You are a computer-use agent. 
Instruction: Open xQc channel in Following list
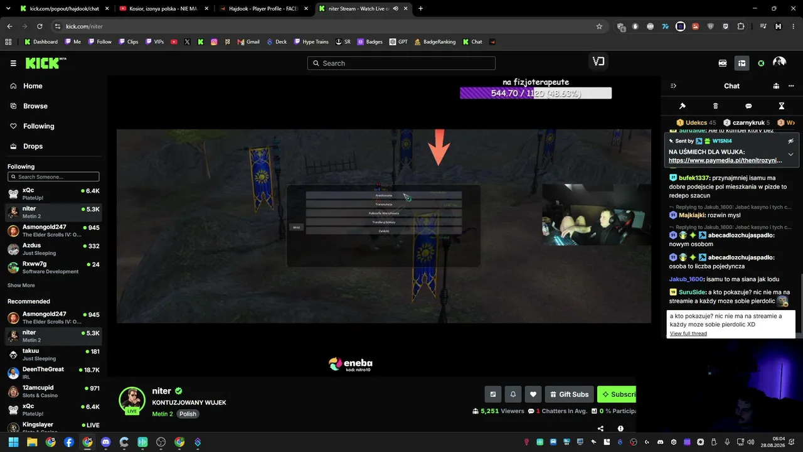click(x=53, y=194)
